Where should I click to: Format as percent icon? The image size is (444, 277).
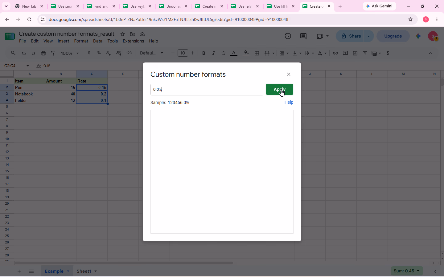point(99,53)
